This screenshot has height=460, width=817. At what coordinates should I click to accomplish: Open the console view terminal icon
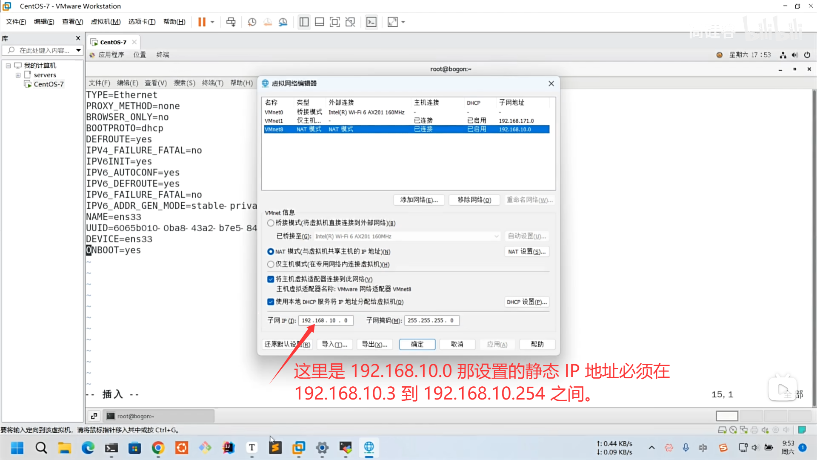point(371,22)
